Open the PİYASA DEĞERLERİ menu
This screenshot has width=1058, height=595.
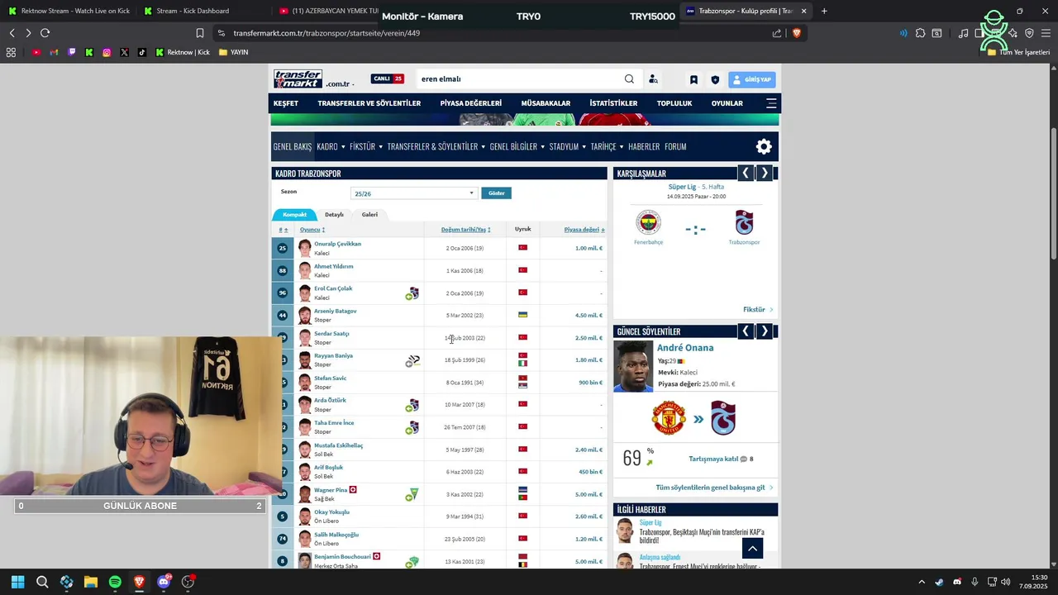471,103
